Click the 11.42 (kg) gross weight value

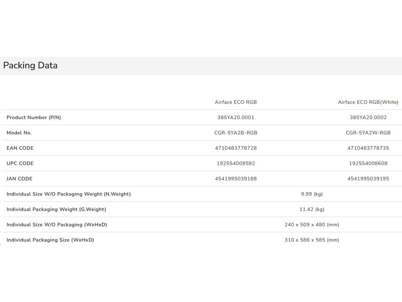click(x=312, y=210)
